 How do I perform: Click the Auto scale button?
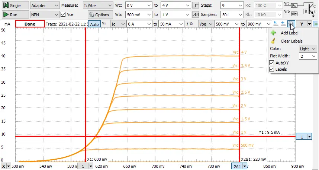point(94,24)
